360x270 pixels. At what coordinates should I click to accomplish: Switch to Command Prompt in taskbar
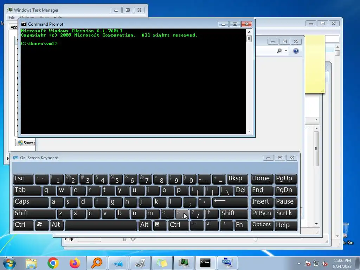[205, 263]
